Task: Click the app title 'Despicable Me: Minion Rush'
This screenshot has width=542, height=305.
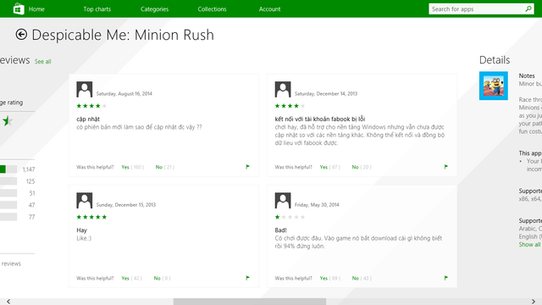Action: coord(123,35)
